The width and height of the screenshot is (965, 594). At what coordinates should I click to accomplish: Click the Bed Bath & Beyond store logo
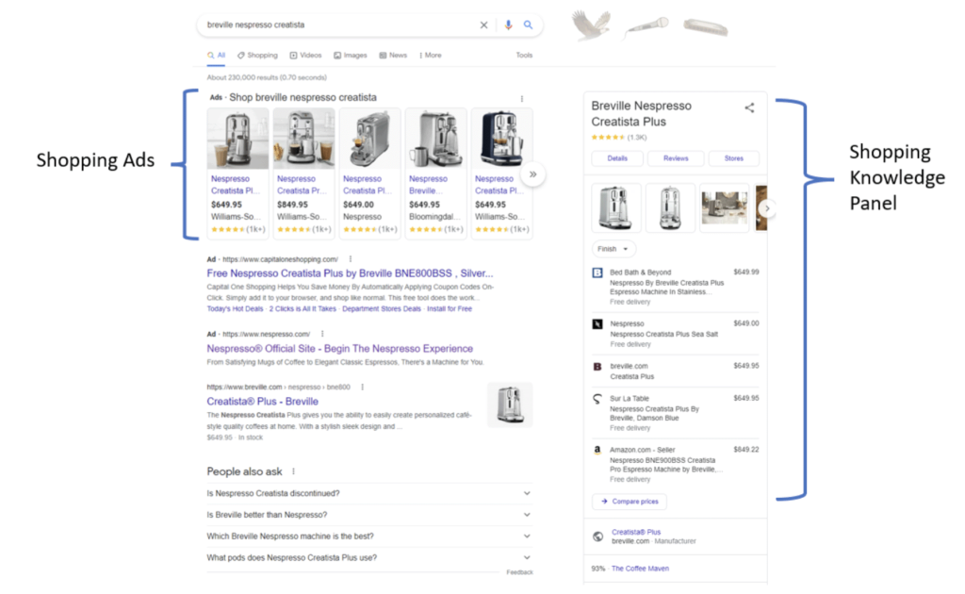coord(597,272)
